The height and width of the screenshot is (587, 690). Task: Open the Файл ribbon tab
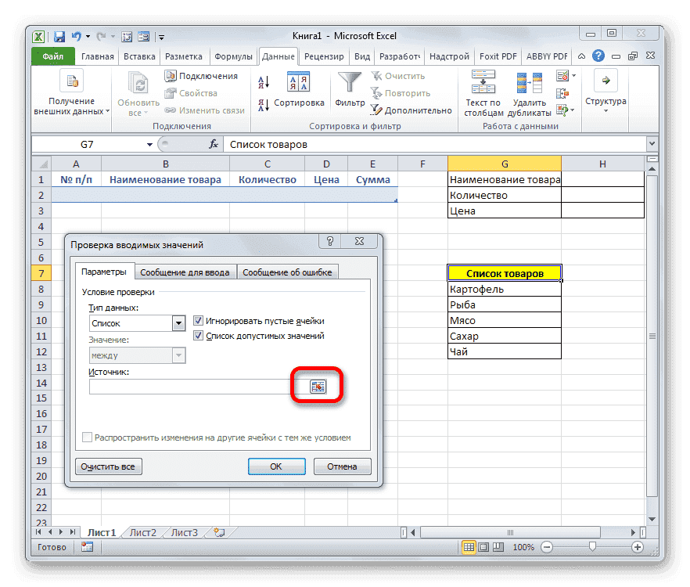click(x=52, y=56)
